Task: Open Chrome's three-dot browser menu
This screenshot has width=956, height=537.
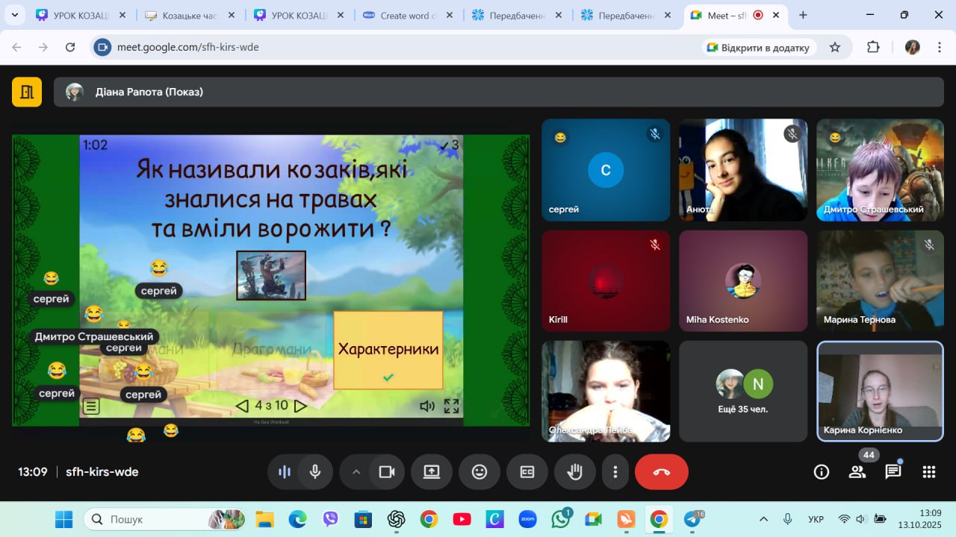Action: (937, 47)
